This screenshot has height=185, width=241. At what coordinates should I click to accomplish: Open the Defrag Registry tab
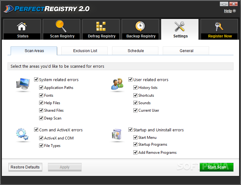click(x=101, y=29)
